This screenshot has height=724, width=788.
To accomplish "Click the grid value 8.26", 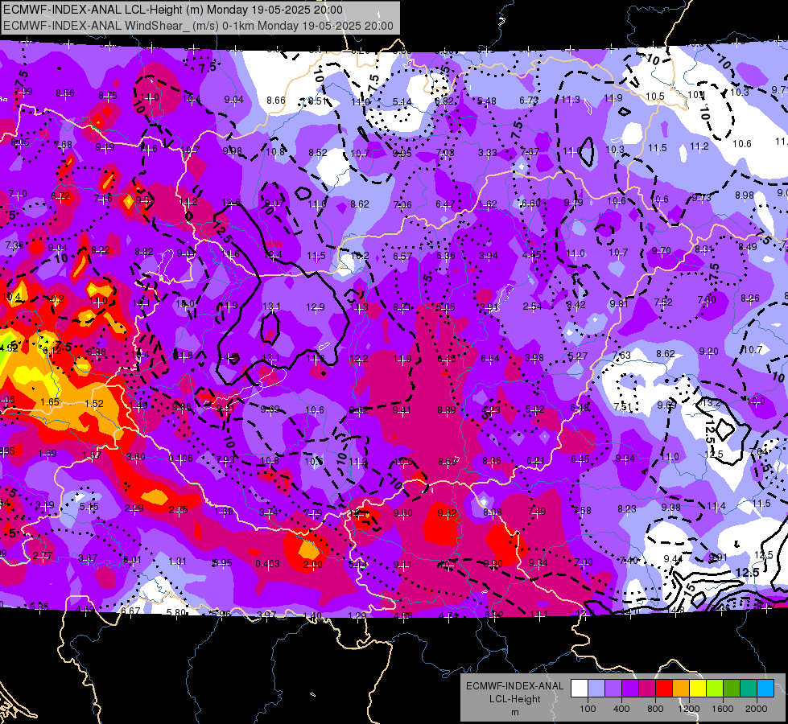I will [750, 298].
